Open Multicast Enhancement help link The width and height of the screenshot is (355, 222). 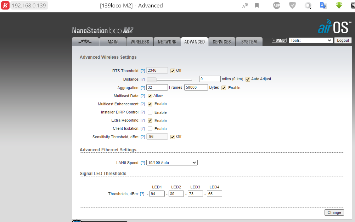tap(143, 104)
